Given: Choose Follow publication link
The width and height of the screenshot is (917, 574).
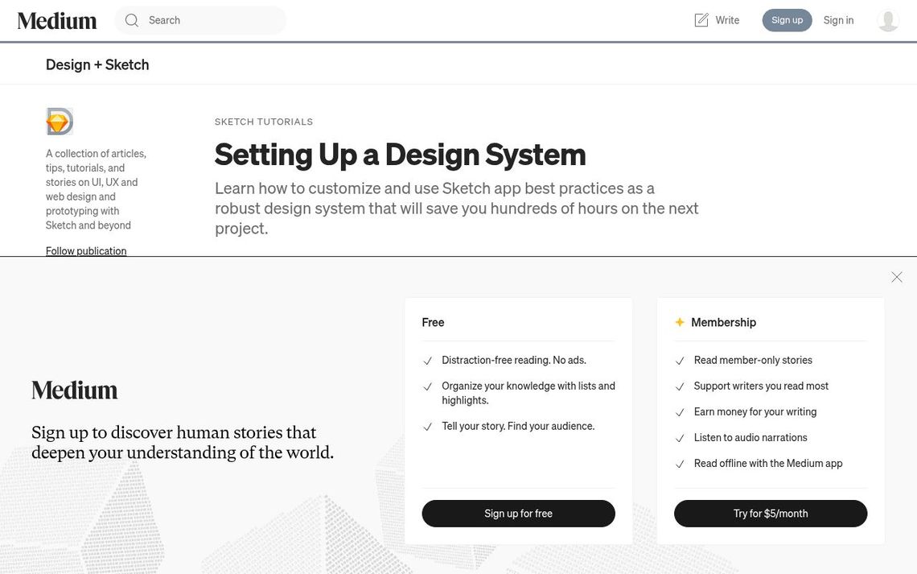Looking at the screenshot, I should 86,250.
